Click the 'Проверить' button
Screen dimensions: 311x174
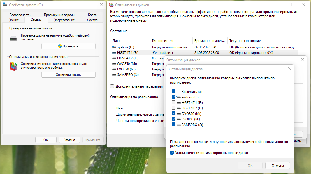[x=68, y=46]
